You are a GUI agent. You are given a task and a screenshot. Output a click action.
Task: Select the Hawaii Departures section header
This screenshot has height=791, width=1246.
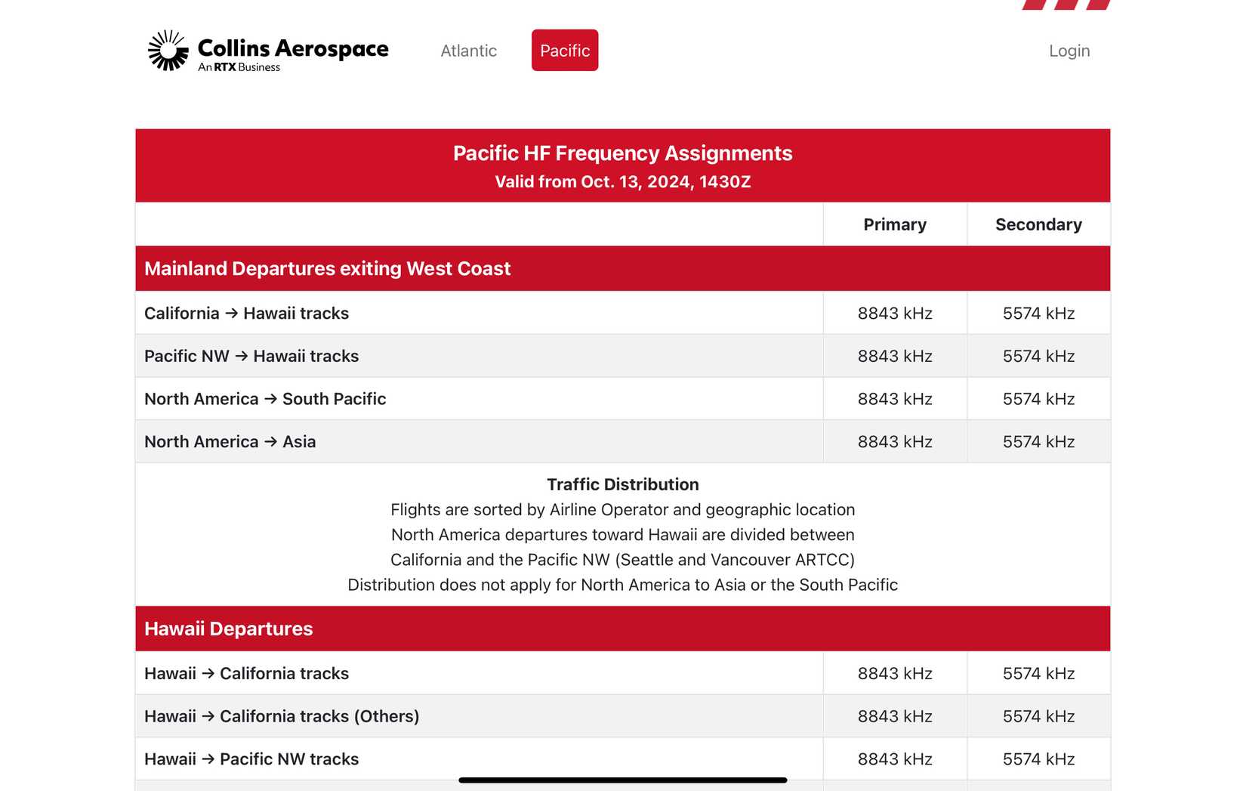tap(228, 629)
